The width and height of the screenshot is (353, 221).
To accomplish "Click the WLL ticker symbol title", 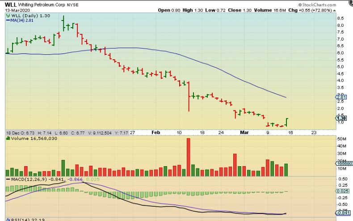I will [x=11, y=5].
